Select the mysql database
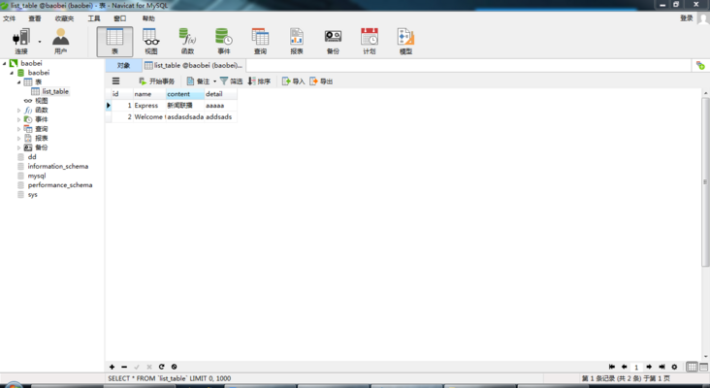 click(37, 176)
